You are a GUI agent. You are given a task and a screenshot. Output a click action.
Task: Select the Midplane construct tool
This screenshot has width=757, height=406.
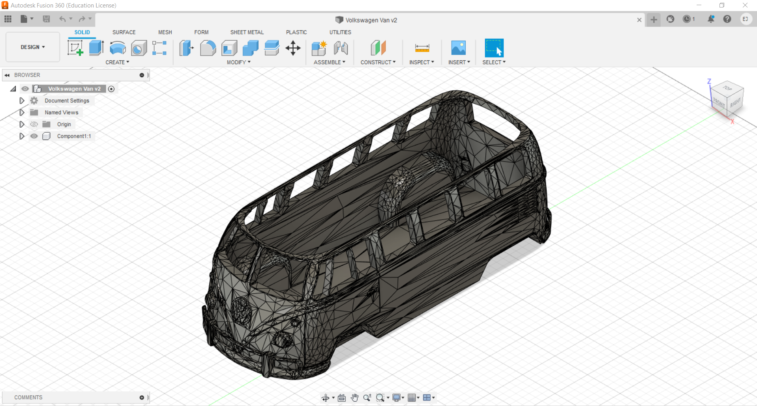point(378,48)
